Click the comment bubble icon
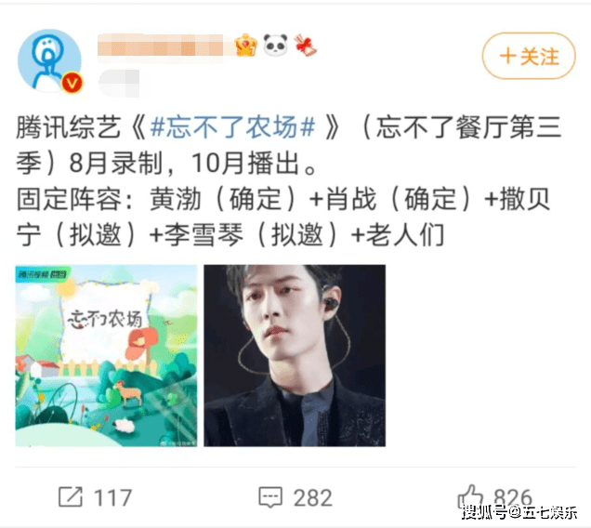Image resolution: width=591 pixels, height=528 pixels. coord(270,497)
